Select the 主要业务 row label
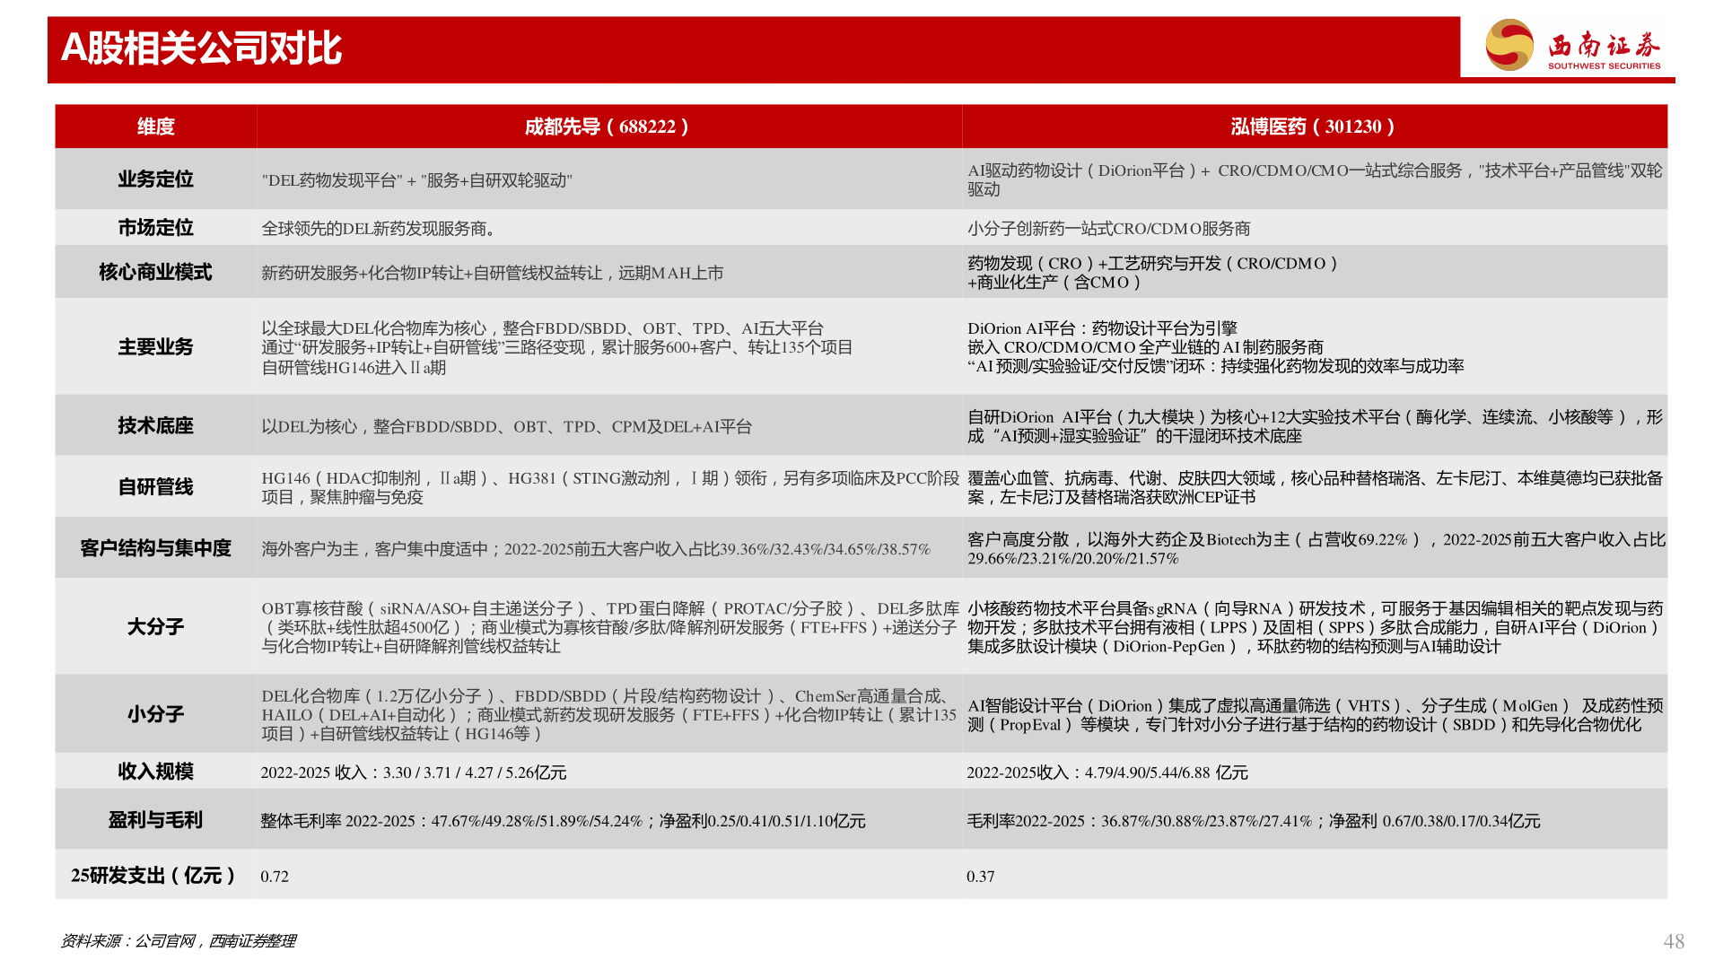The image size is (1723, 969). (155, 347)
